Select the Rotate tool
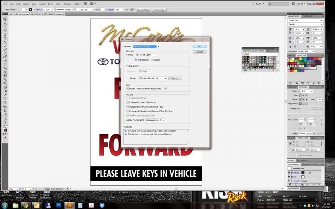 [x=5, y=65]
